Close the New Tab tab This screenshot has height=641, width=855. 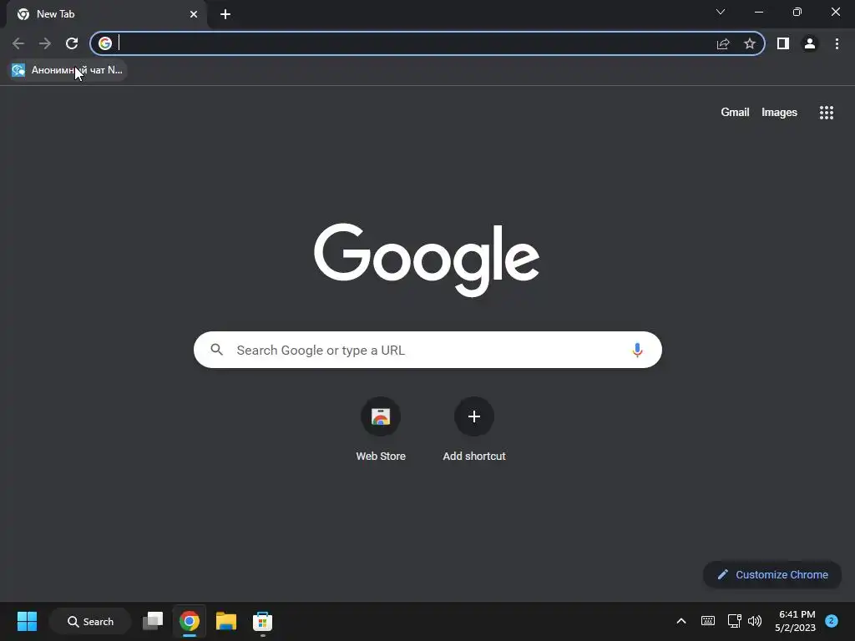pyautogui.click(x=194, y=14)
